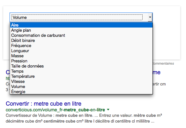Expand the green arrow next to converticious URL
This screenshot has width=186, height=128.
108,109
